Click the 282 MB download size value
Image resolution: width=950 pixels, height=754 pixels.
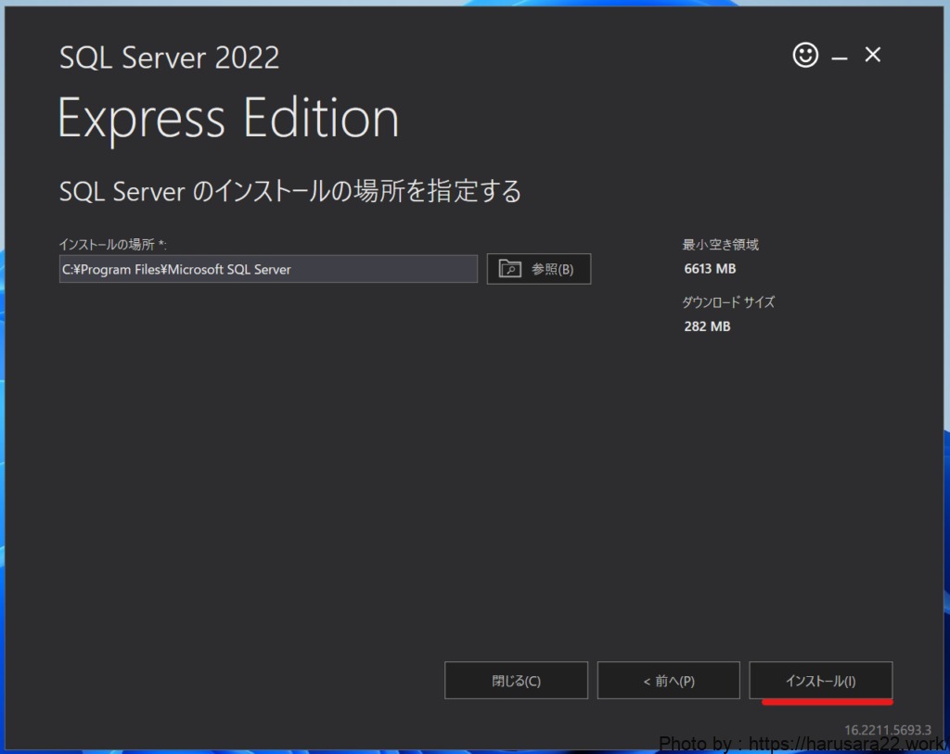click(707, 326)
